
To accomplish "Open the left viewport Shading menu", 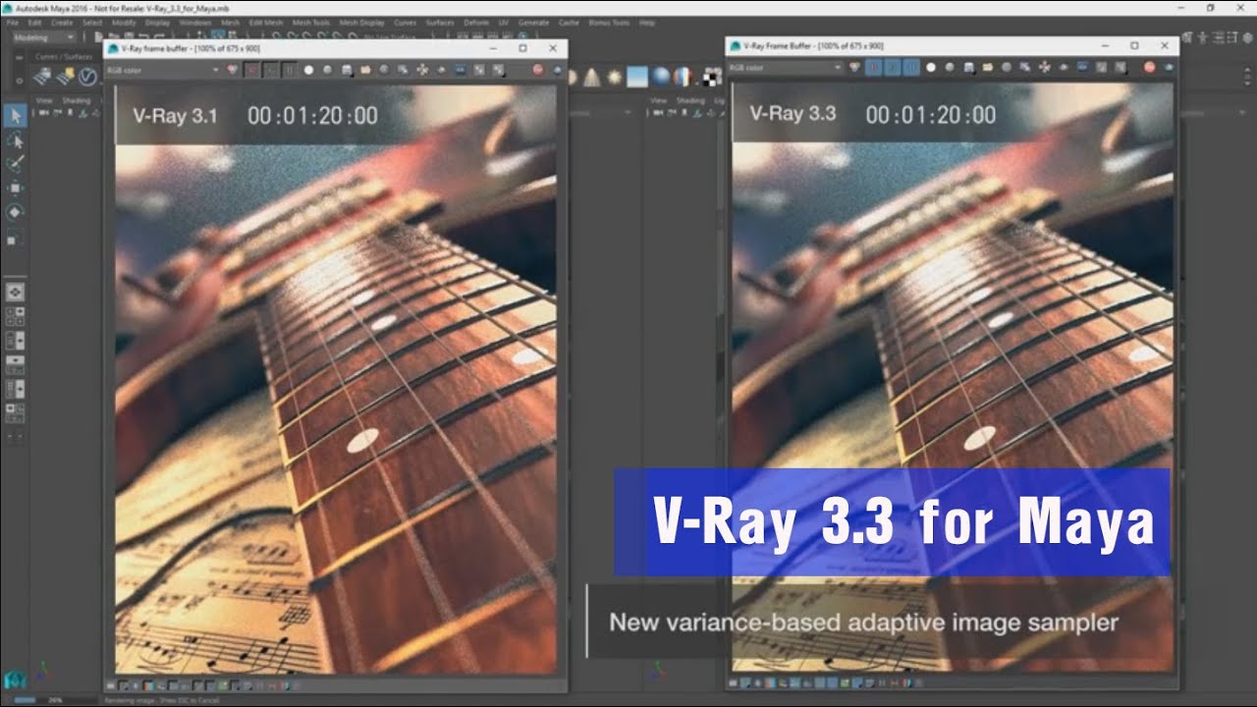I will (76, 100).
